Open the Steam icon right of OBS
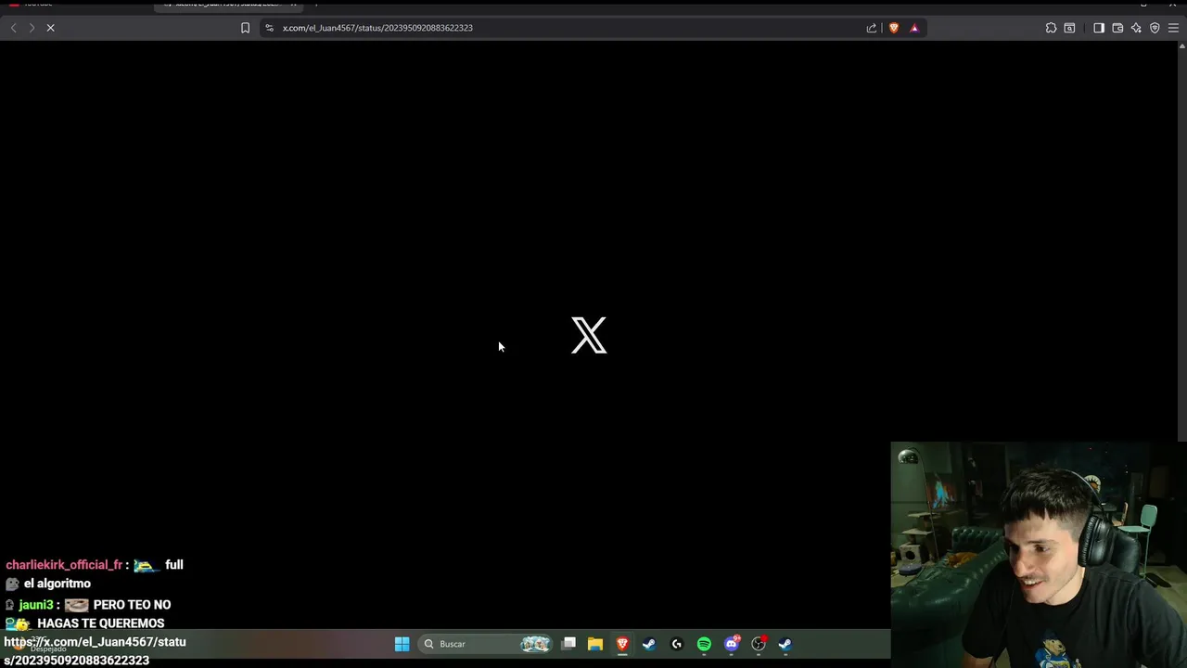 (x=785, y=644)
